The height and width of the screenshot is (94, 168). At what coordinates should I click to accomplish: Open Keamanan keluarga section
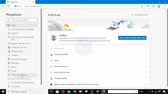coord(22,59)
